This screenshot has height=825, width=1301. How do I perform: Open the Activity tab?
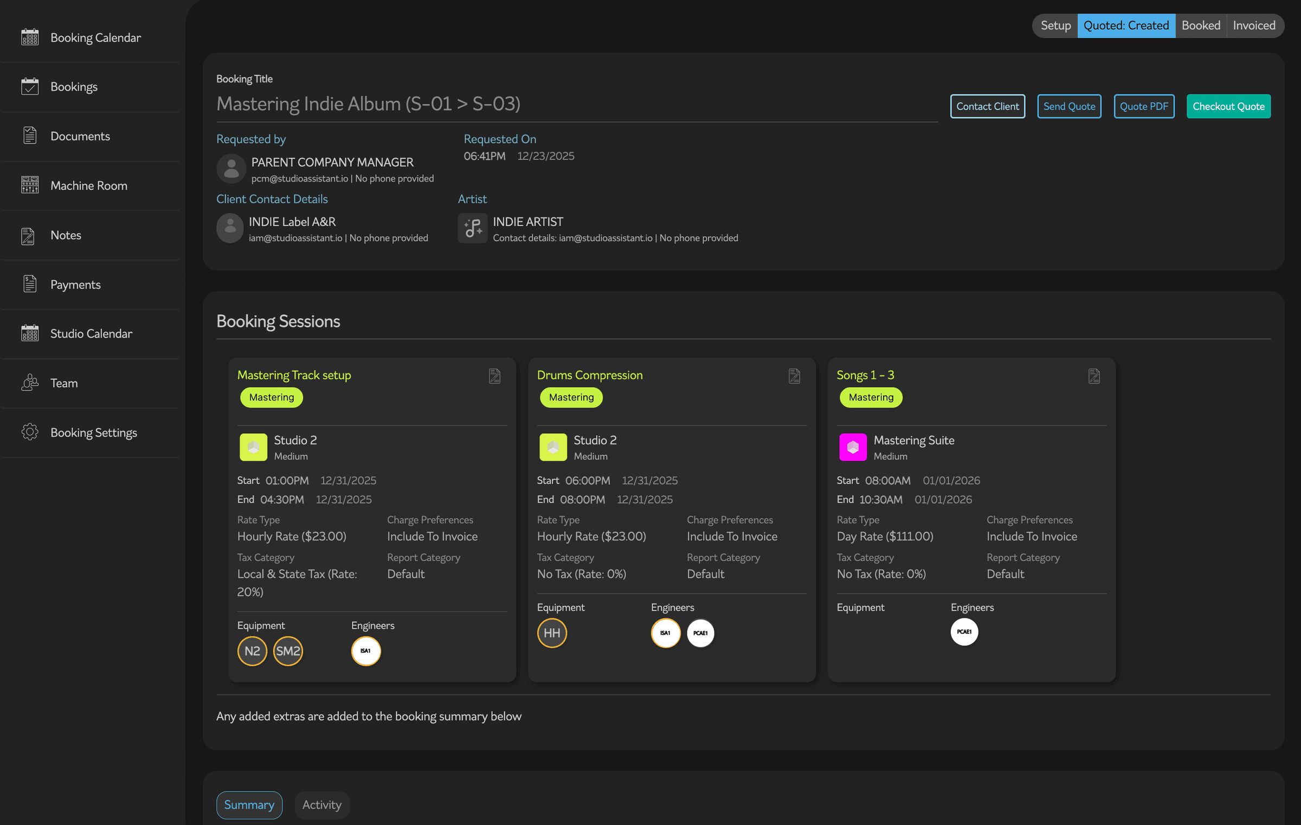(322, 804)
